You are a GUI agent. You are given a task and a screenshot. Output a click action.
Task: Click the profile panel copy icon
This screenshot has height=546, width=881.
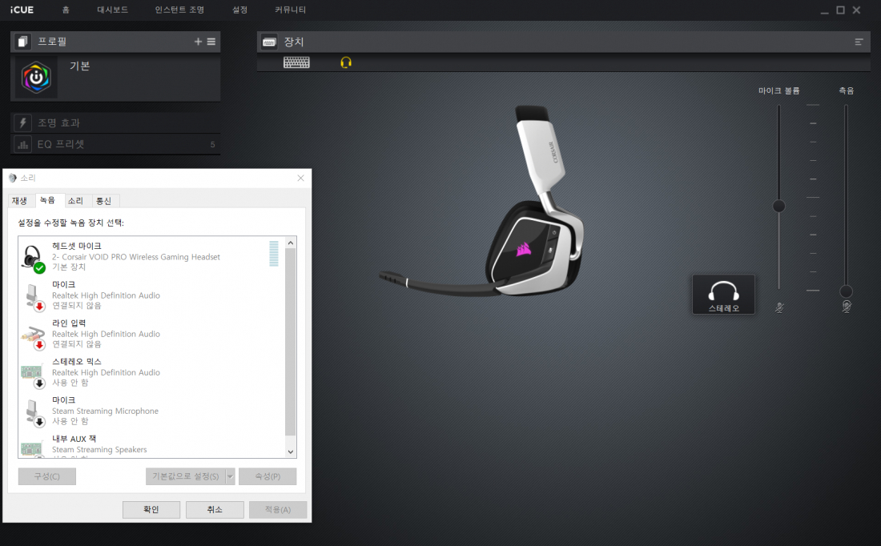[22, 42]
